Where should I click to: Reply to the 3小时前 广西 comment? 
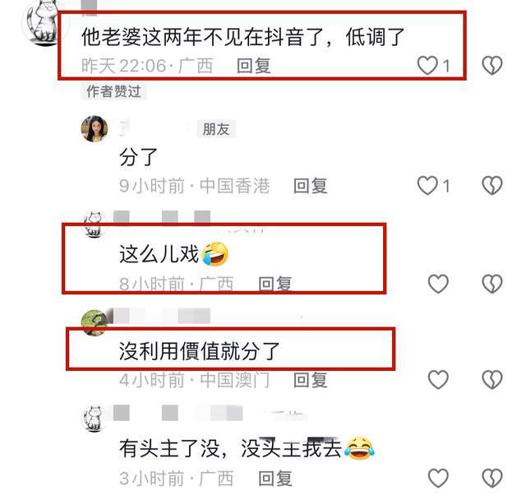pos(275,478)
